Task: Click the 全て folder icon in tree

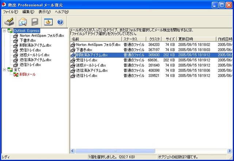Action: 10,70
